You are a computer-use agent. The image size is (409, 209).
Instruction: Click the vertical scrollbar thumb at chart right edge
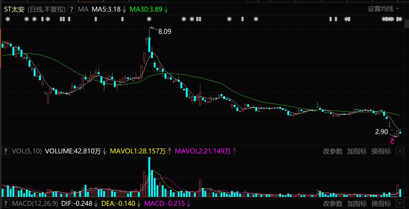pyautogui.click(x=407, y=24)
